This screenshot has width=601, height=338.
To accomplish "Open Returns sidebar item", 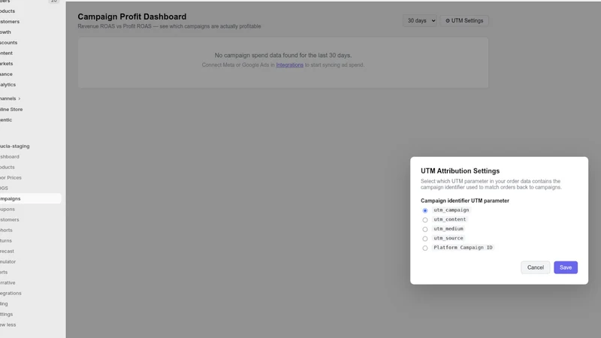I will coord(6,240).
